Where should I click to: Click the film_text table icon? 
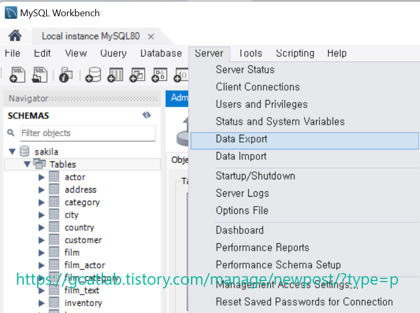[54, 290]
